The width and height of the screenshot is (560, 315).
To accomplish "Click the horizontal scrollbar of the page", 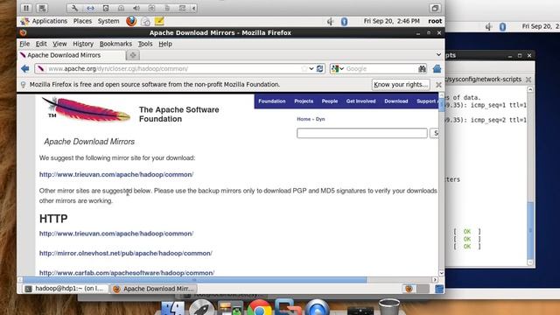I will pyautogui.click(x=195, y=280).
